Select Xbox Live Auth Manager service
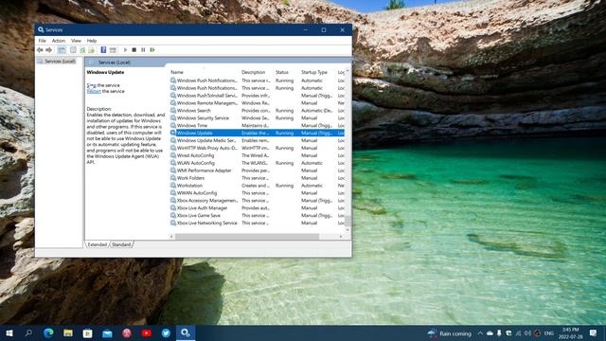 pos(257,208)
